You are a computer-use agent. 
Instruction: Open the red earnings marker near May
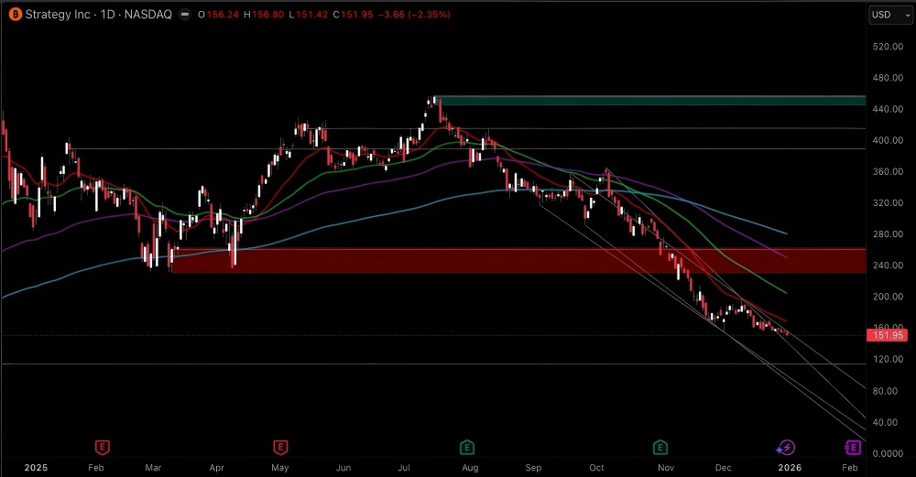click(280, 447)
